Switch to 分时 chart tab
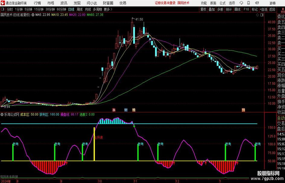The width and height of the screenshot is (285, 183). pyautogui.click(x=10, y=9)
